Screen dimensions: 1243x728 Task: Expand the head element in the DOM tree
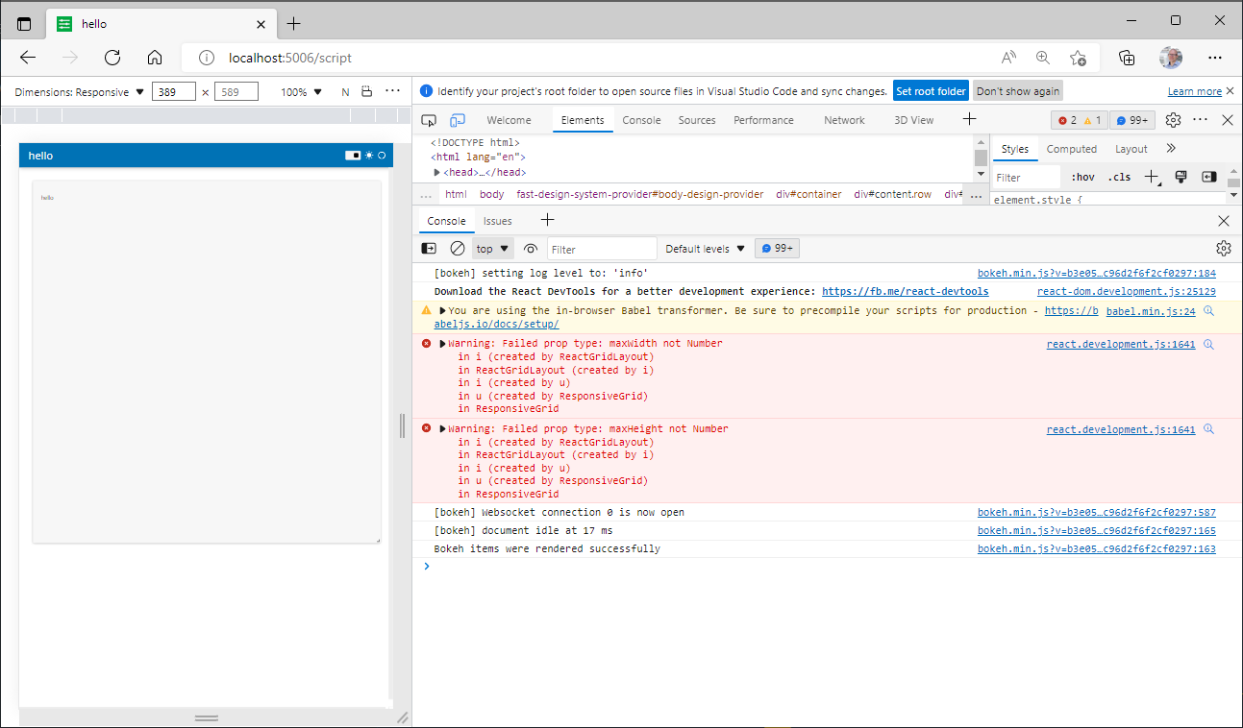(435, 172)
